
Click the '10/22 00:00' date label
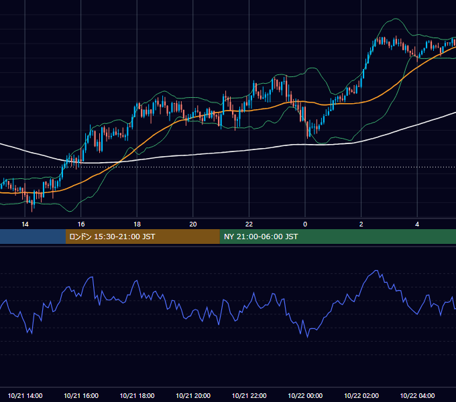coord(305,395)
